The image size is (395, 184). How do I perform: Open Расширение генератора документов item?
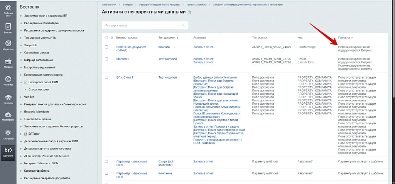click(x=47, y=178)
